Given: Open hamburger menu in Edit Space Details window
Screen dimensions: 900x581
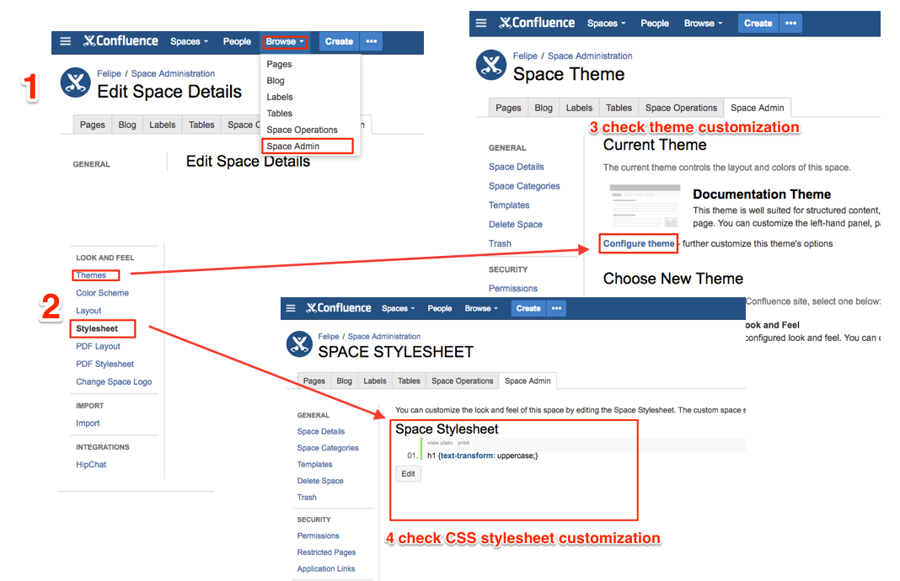Looking at the screenshot, I should point(66,41).
